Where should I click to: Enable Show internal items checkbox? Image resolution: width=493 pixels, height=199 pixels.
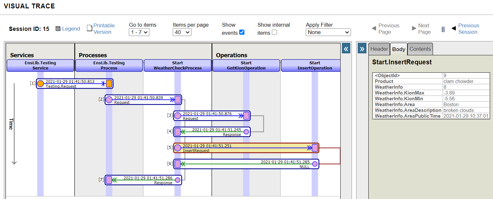(274, 32)
